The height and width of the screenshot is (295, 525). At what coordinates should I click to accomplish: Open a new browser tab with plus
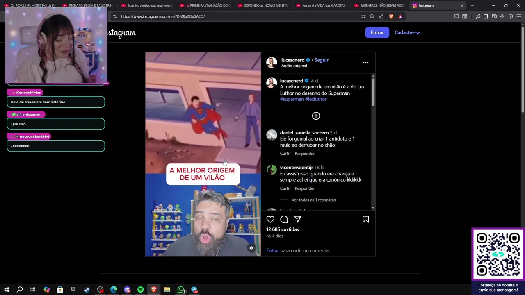click(472, 5)
